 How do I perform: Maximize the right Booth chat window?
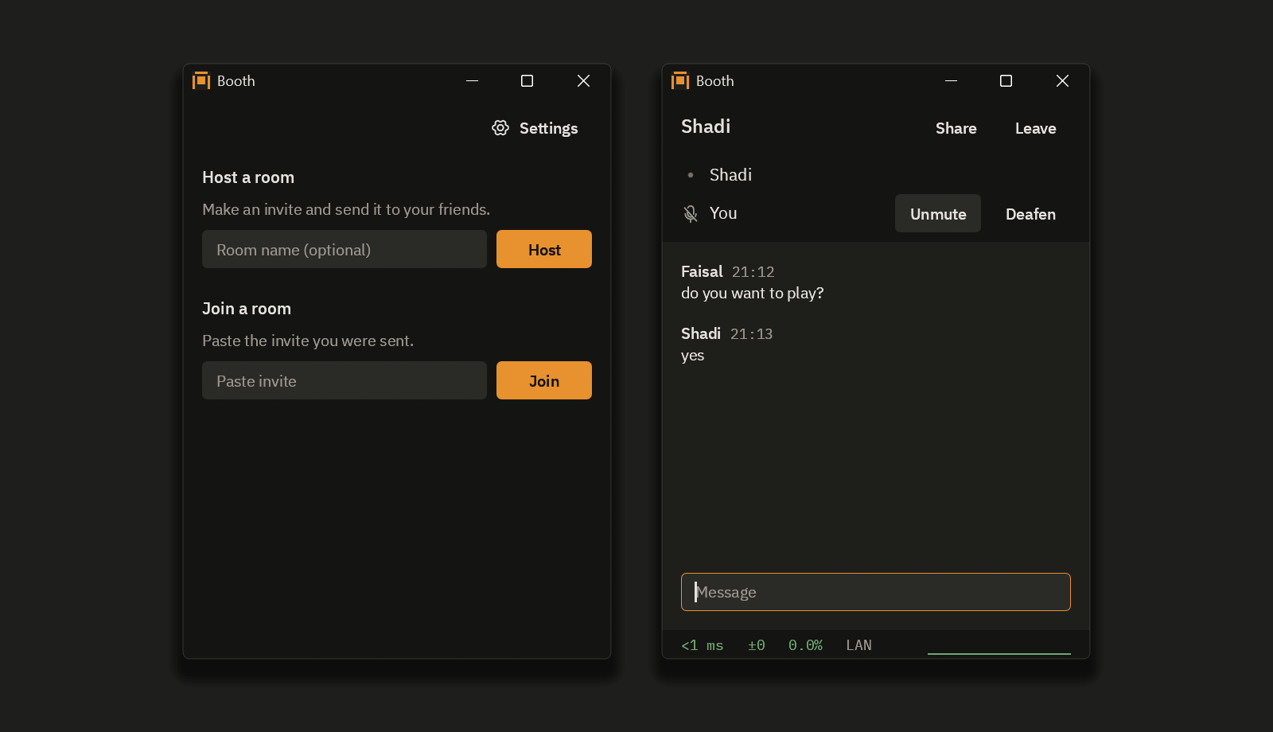1006,80
